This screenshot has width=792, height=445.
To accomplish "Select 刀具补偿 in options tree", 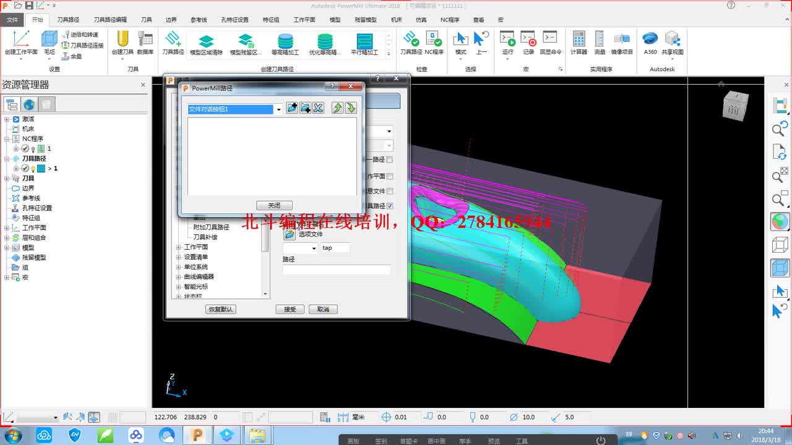I will [x=205, y=237].
